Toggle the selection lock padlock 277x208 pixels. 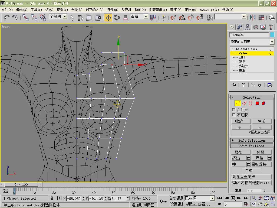coord(52,198)
